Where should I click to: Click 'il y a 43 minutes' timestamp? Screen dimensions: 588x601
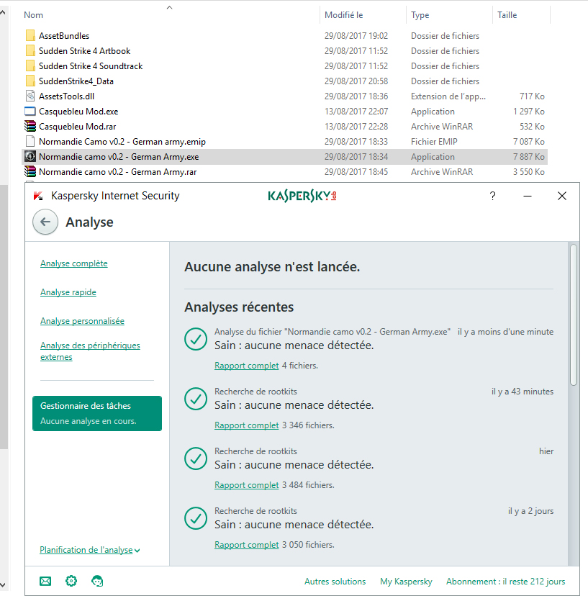click(x=523, y=392)
